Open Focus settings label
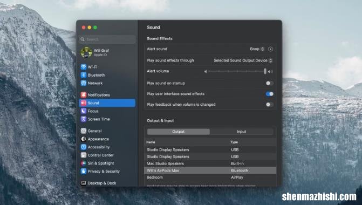Screen dimensions: 362x205 click(x=93, y=111)
